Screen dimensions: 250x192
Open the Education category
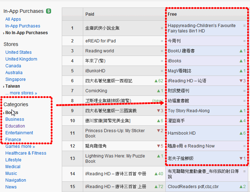click(x=15, y=126)
